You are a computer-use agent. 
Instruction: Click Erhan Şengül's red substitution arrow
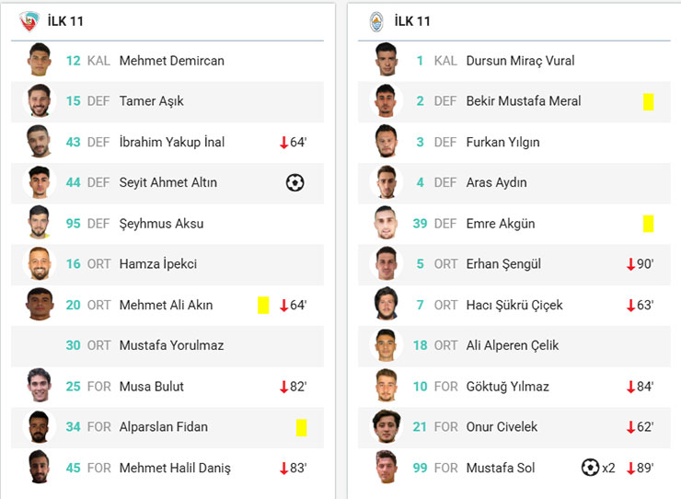(630, 264)
